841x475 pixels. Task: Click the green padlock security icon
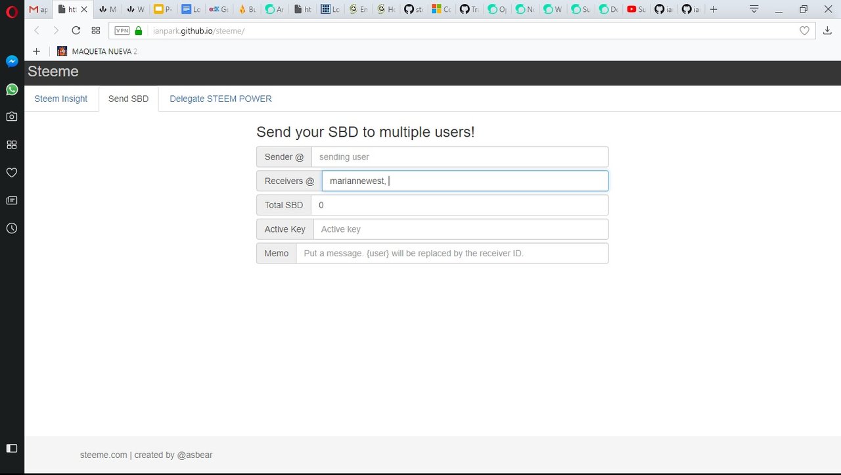pos(139,30)
